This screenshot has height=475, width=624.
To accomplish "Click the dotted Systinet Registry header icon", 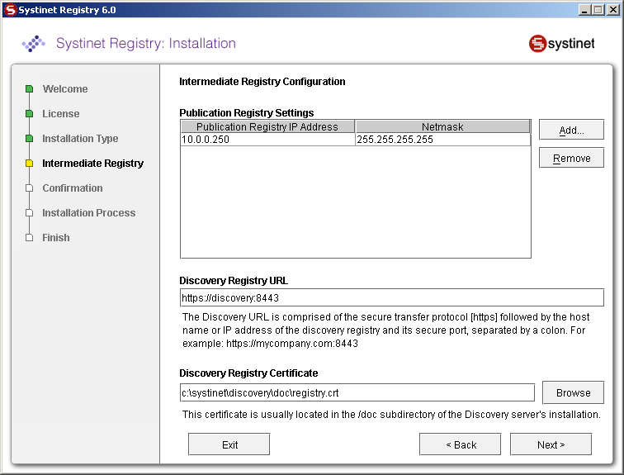I will [33, 44].
